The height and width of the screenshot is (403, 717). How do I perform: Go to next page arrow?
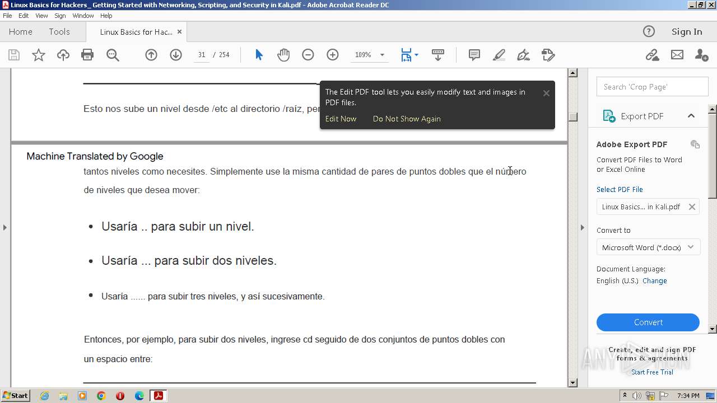pos(176,55)
